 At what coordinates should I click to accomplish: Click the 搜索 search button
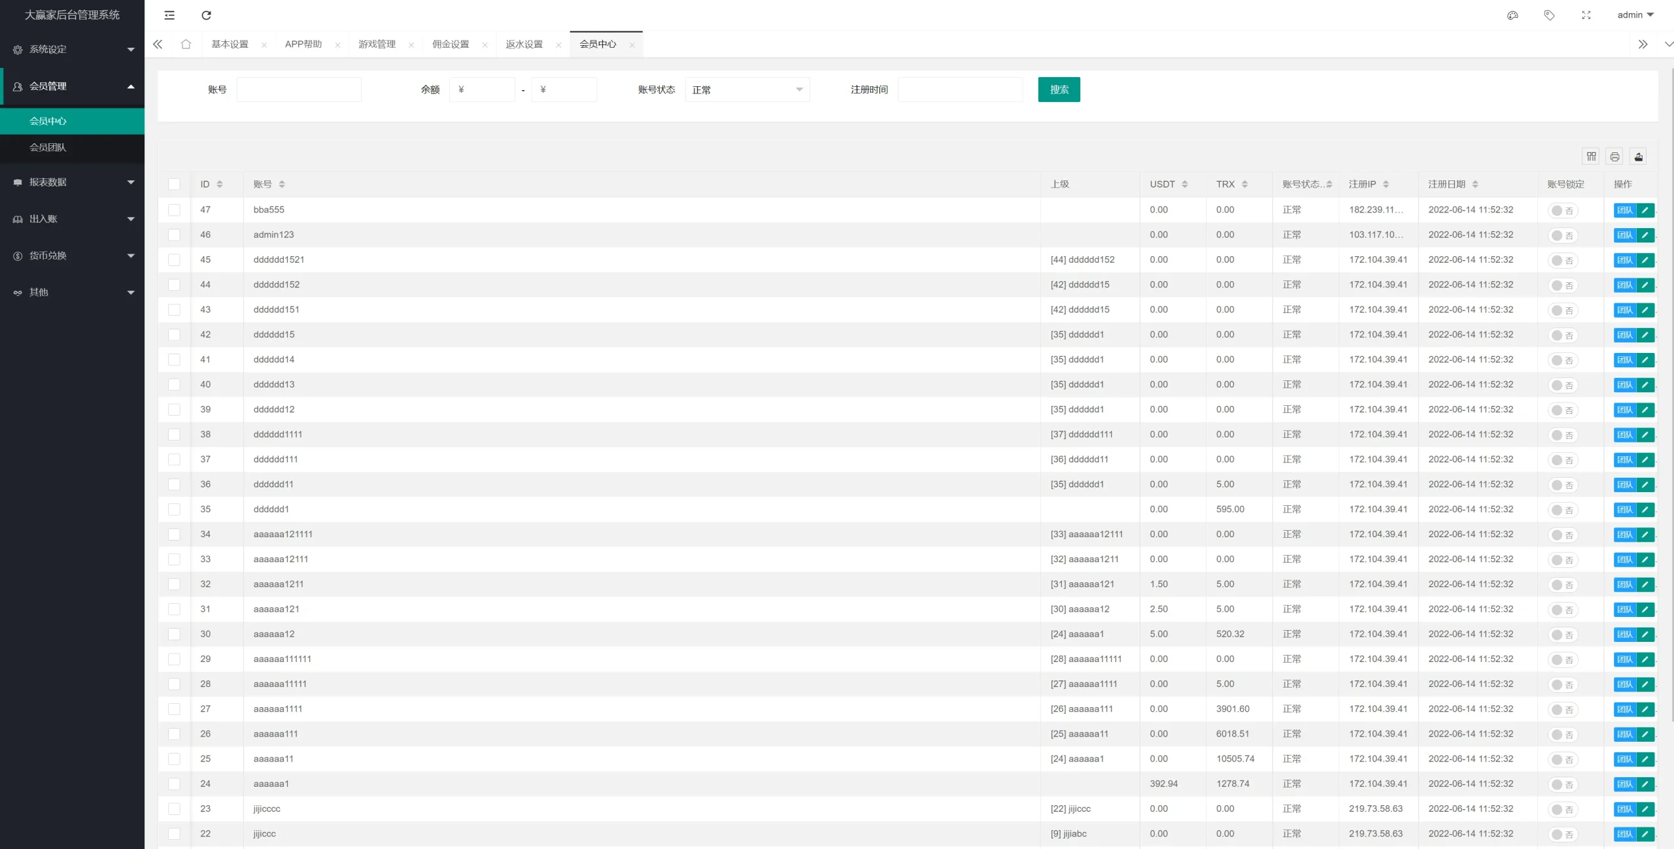coord(1059,90)
